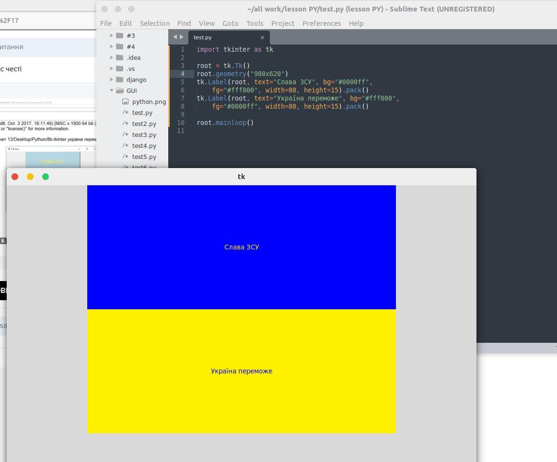The height and width of the screenshot is (462, 557).
Task: Click the blue "Слава ЗСУ" label
Action: pos(242,247)
